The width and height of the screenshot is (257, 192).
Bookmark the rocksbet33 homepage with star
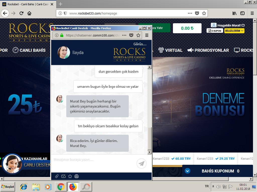click(x=204, y=13)
